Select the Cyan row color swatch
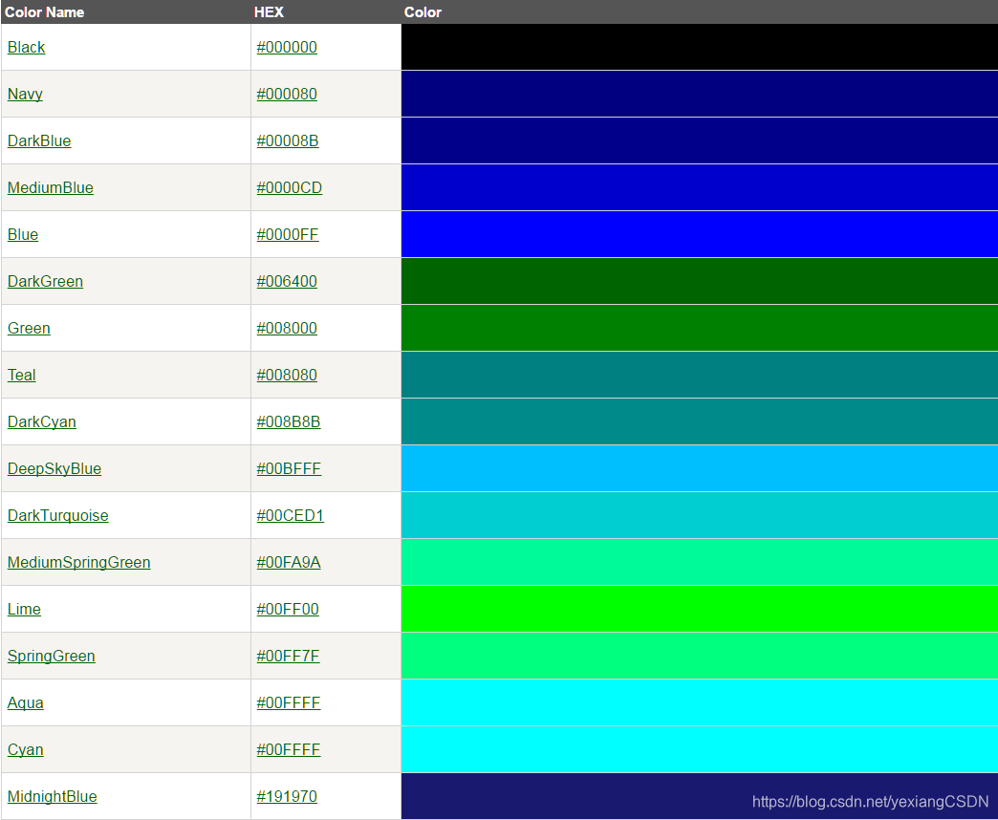Viewport: 998px width, 820px height. (x=700, y=749)
